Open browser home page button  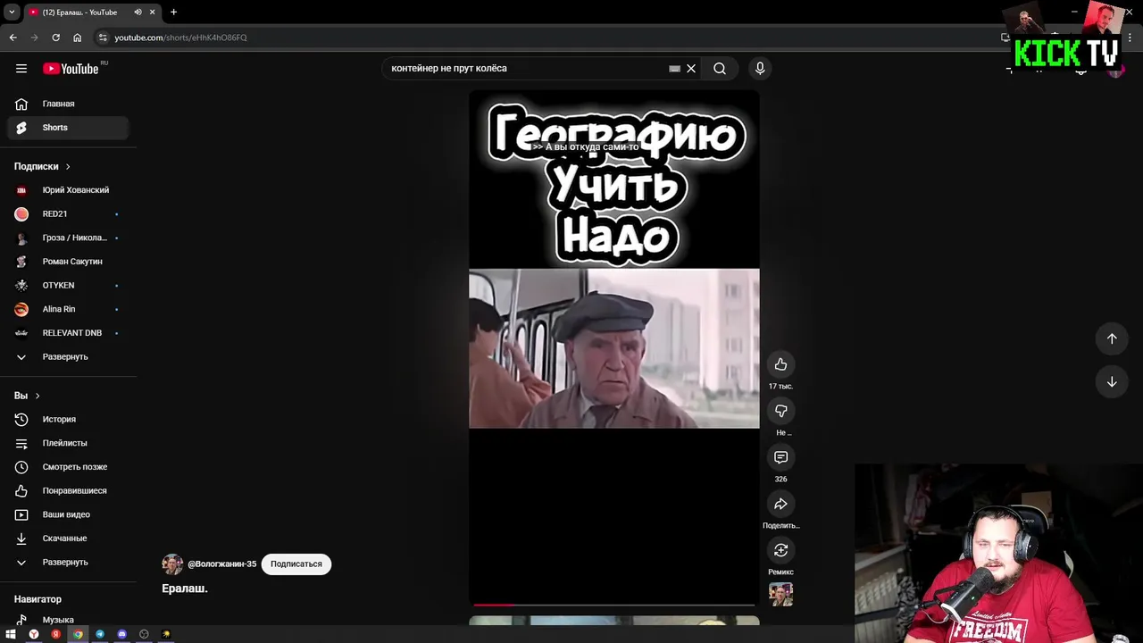[x=77, y=38]
